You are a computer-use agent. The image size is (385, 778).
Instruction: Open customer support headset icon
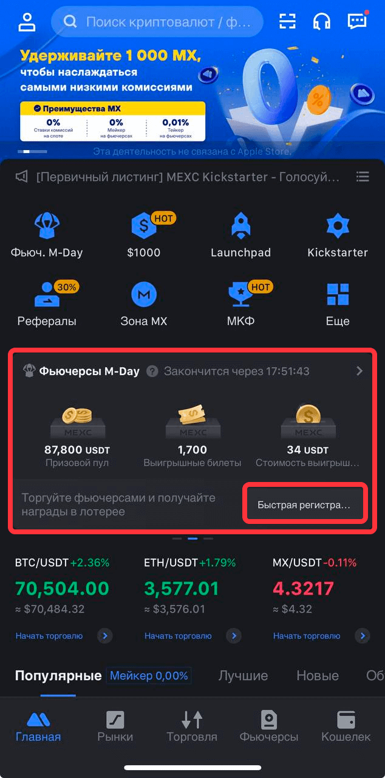[x=322, y=22]
